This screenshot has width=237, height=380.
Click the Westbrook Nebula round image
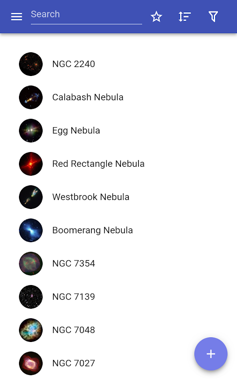point(31,197)
